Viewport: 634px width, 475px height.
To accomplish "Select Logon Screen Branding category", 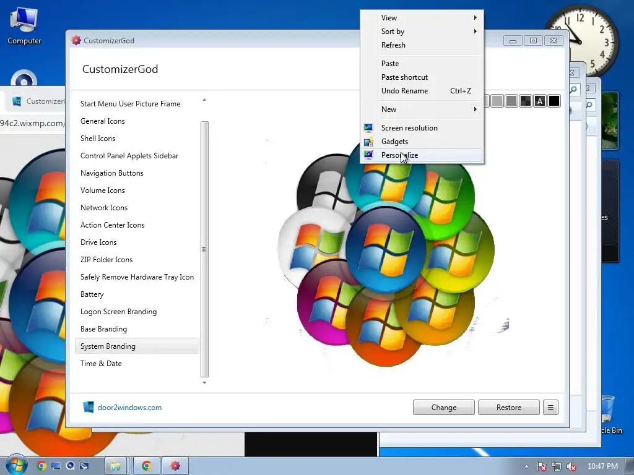I will click(x=137, y=312).
